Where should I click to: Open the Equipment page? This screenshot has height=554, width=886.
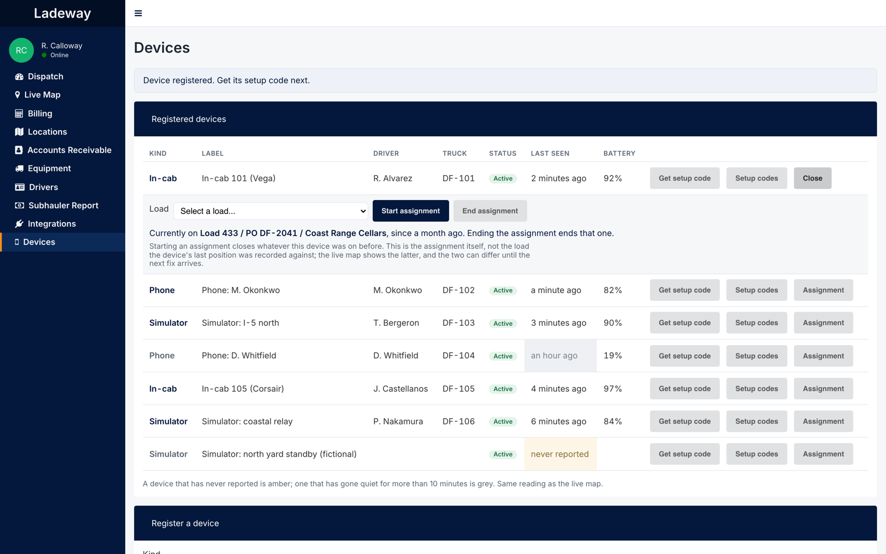[63, 168]
